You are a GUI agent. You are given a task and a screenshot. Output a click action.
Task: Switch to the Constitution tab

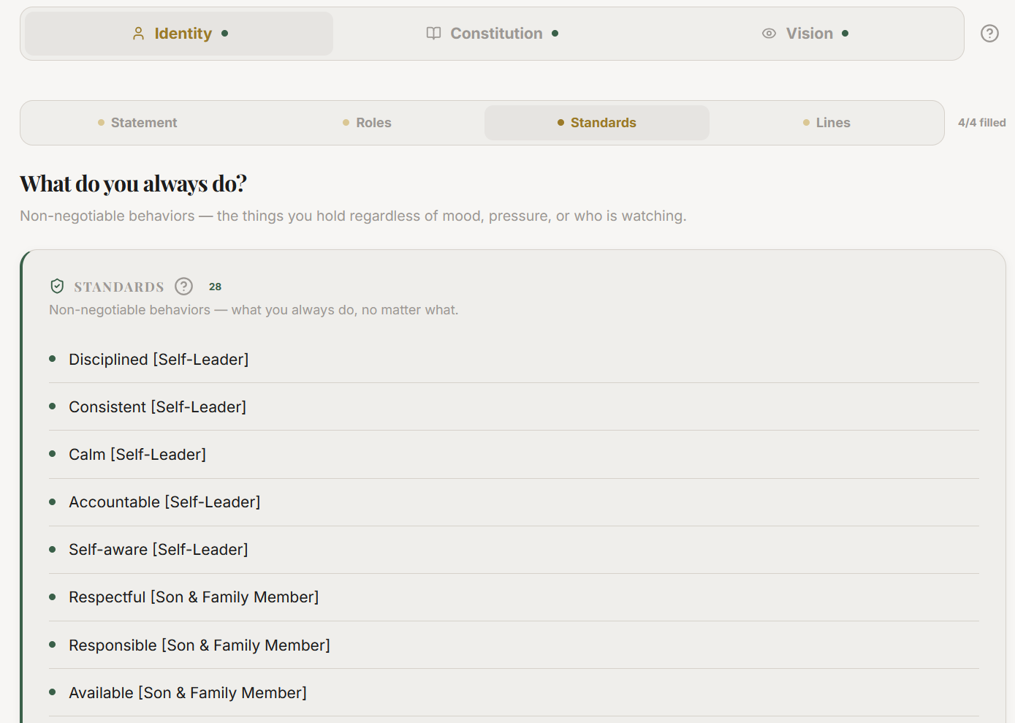point(492,34)
